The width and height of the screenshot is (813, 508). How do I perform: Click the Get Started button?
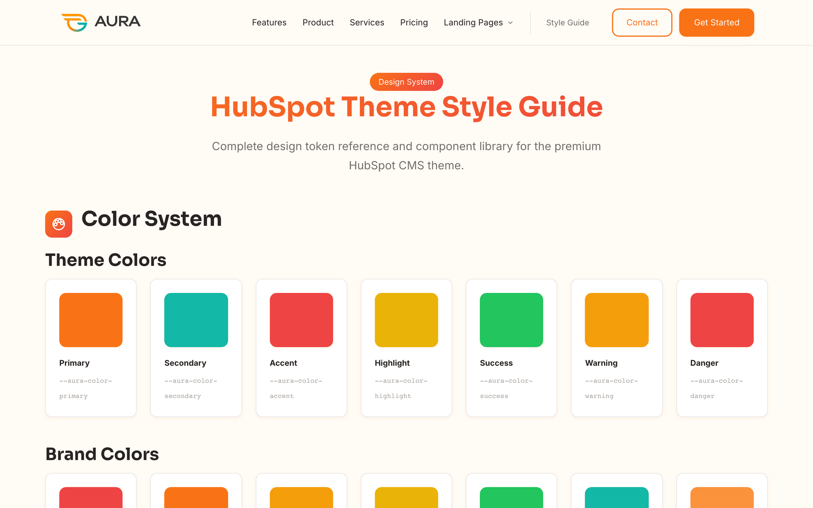pos(716,22)
